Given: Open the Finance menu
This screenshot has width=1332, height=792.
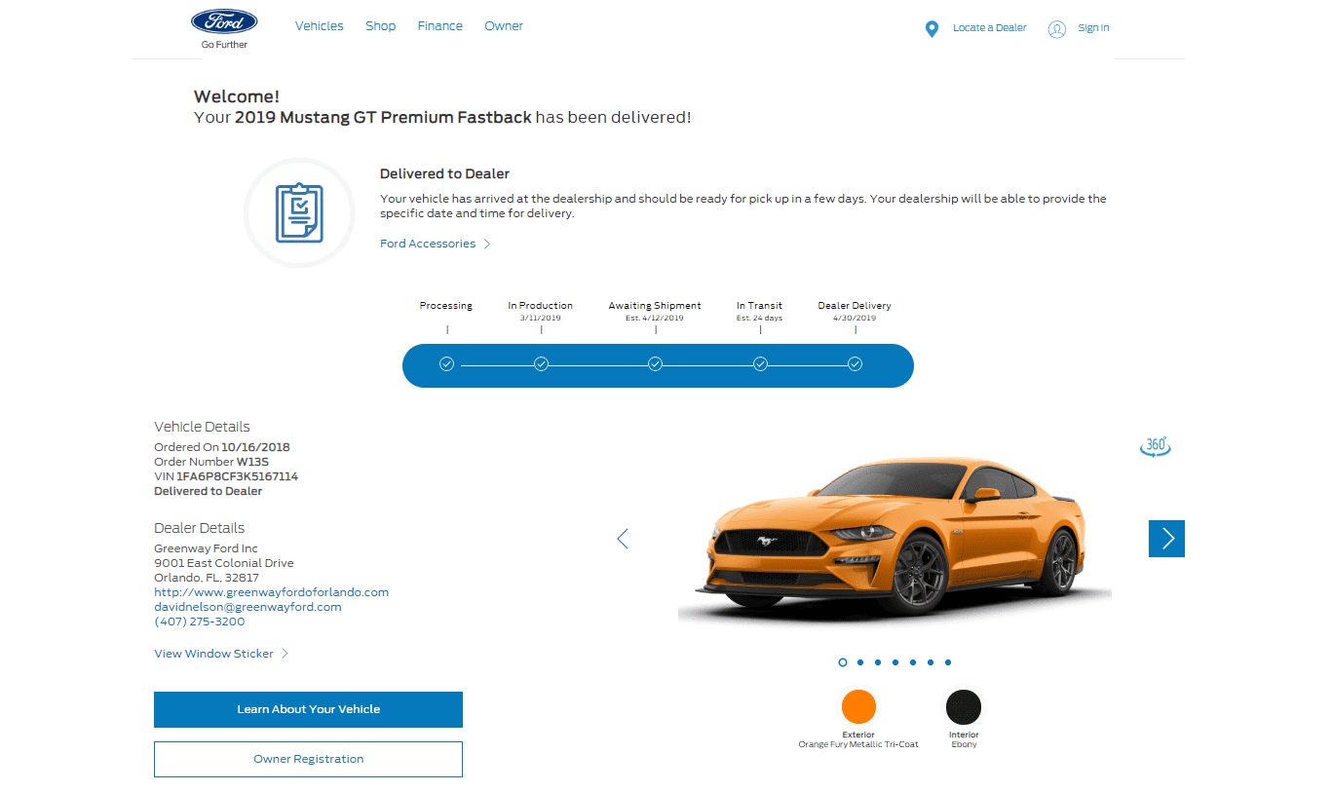Looking at the screenshot, I should click(x=440, y=26).
